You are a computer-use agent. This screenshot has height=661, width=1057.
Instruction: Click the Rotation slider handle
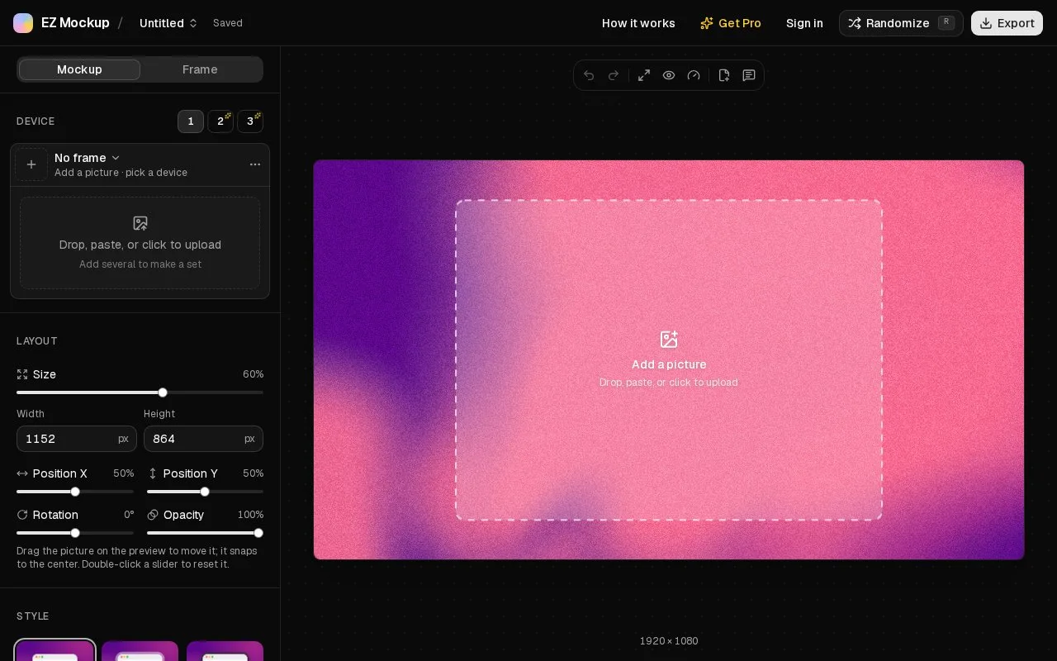click(x=75, y=533)
